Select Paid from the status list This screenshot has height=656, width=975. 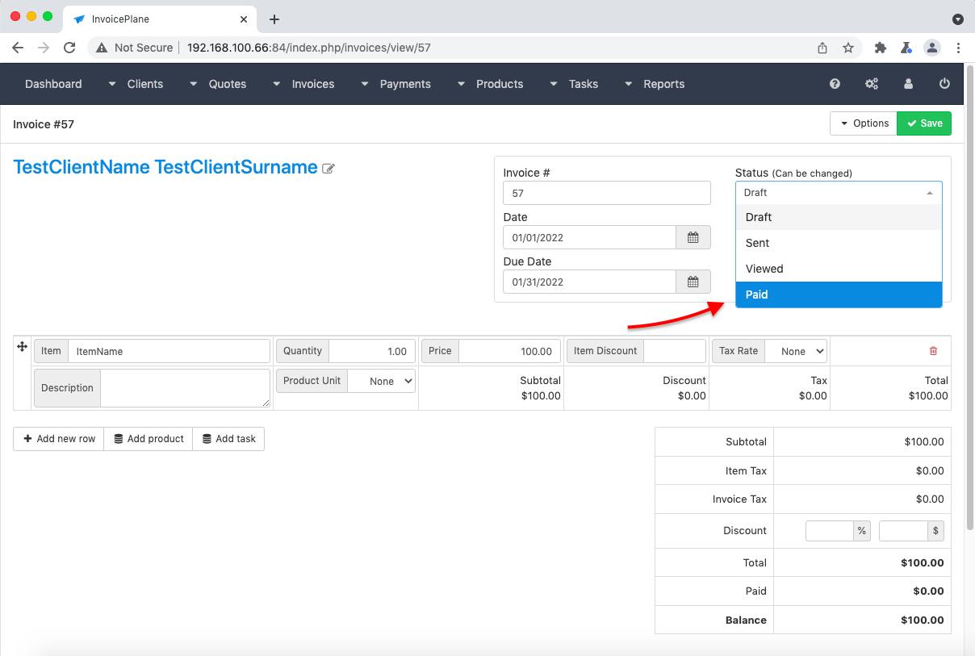click(x=838, y=295)
